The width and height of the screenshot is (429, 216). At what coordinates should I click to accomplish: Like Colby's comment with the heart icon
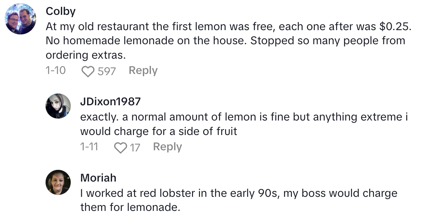[88, 71]
